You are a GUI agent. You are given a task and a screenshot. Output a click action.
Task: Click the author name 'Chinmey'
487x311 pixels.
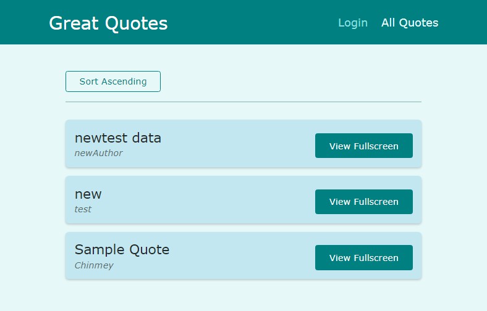(94, 265)
